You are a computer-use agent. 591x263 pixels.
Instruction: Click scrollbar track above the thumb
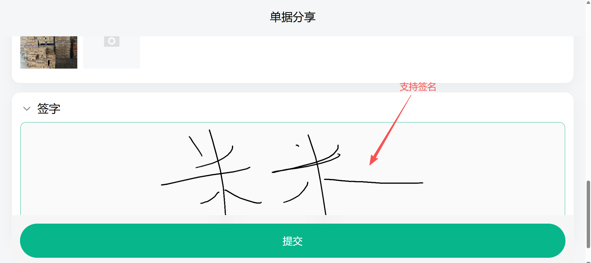click(588, 92)
